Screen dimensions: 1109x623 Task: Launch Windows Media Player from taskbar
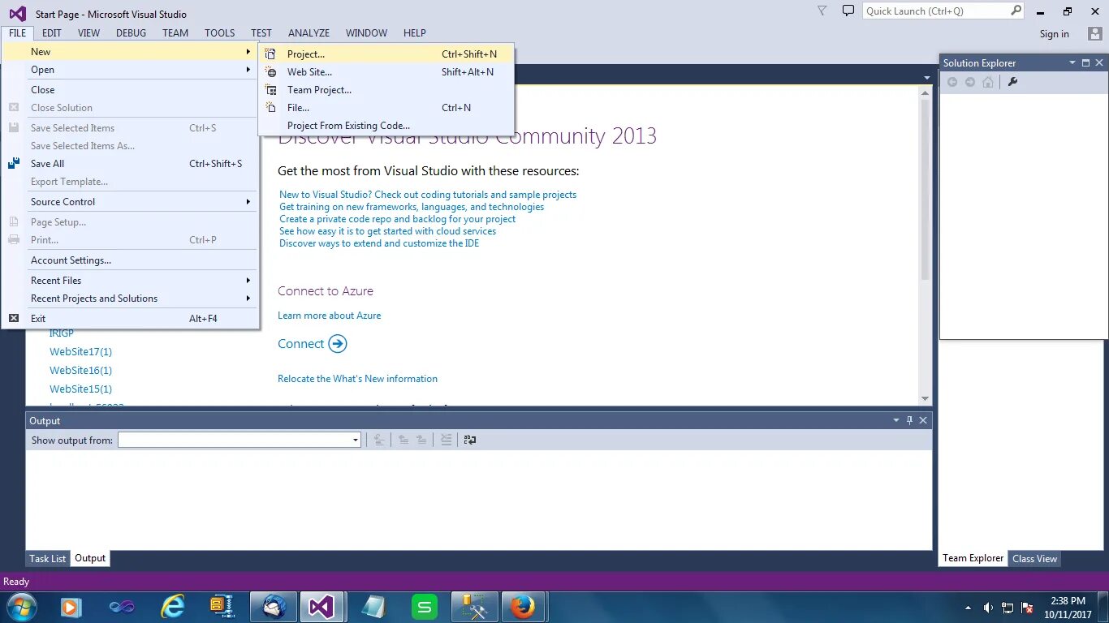[71, 607]
